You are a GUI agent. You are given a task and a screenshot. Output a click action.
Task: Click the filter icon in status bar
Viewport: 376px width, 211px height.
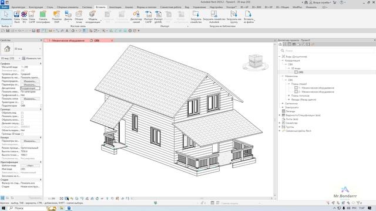(x=358, y=203)
